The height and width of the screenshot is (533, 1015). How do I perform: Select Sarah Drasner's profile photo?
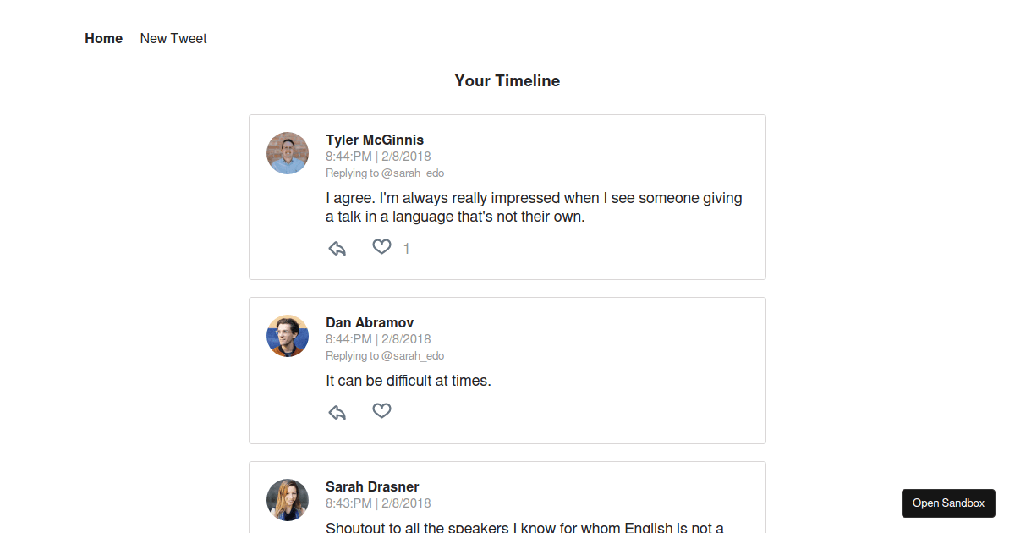pos(288,500)
